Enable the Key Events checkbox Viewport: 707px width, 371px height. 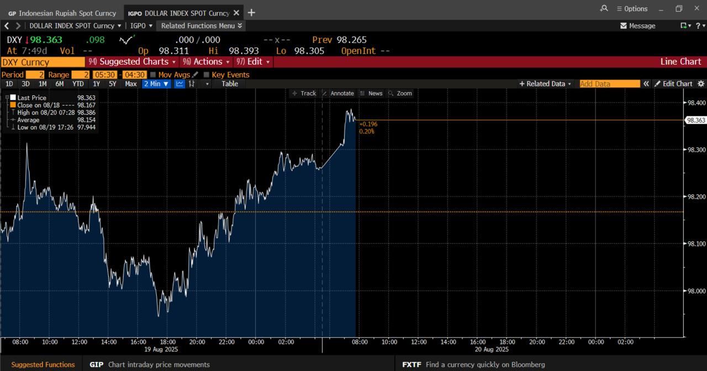pos(207,75)
